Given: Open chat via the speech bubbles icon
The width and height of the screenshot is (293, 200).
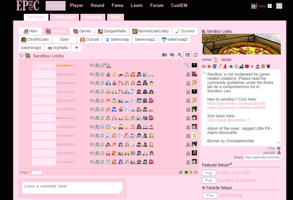Looking at the screenshot, I should (172, 55).
